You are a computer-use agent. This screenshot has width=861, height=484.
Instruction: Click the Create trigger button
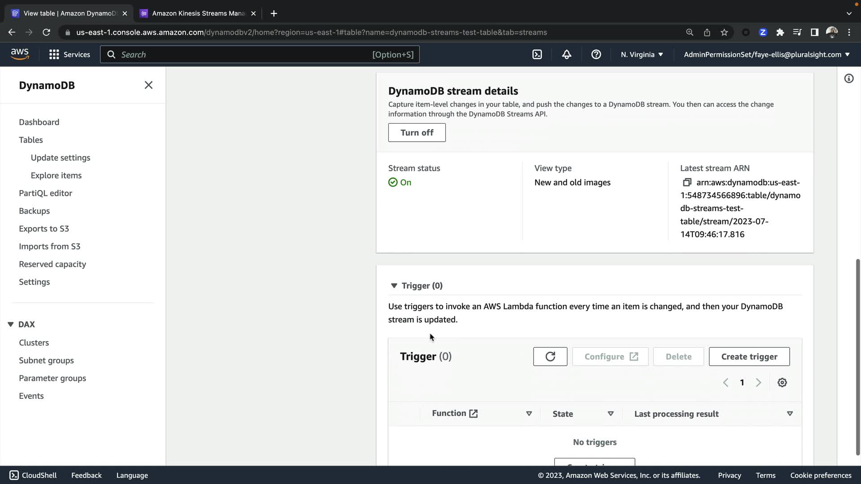tap(749, 357)
